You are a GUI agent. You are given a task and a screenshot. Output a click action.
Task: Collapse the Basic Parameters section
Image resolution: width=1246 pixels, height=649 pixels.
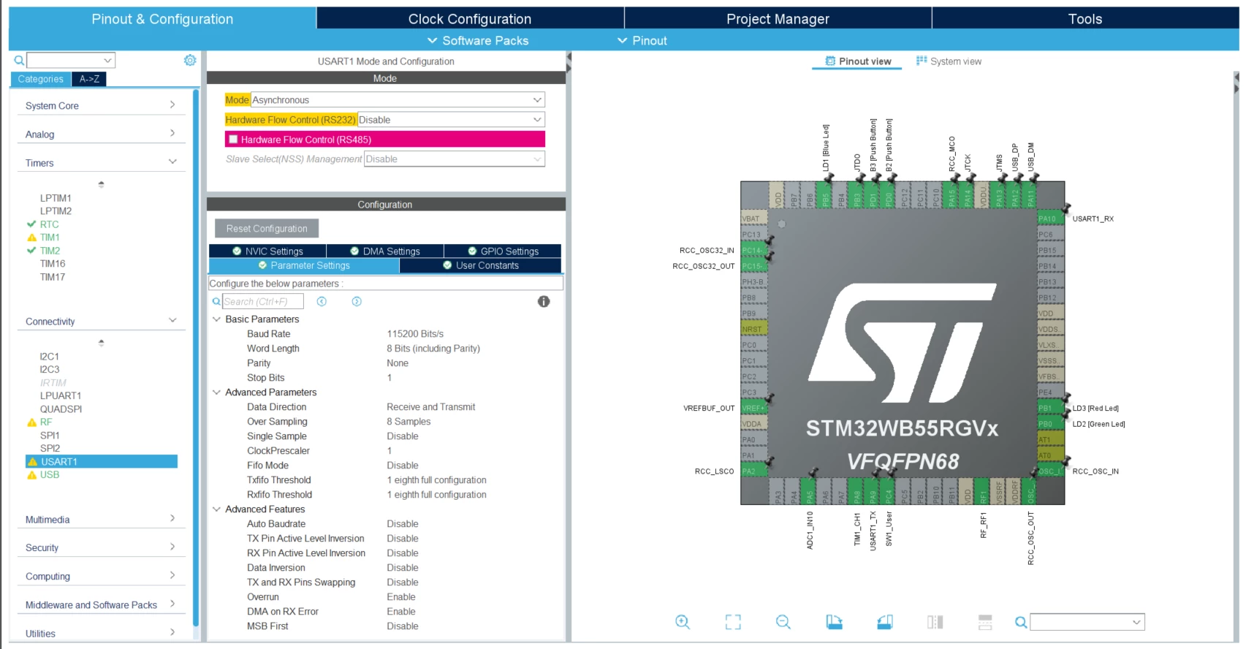click(216, 319)
